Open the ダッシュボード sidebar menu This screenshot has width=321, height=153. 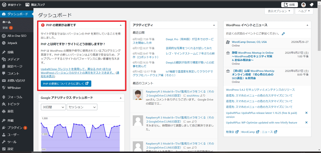pos(17,14)
